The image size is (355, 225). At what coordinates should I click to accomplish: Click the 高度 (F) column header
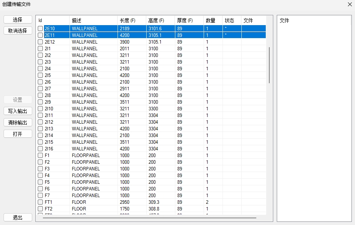point(160,20)
